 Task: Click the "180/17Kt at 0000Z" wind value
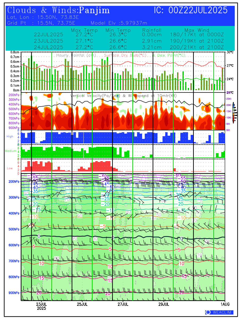click(197, 34)
